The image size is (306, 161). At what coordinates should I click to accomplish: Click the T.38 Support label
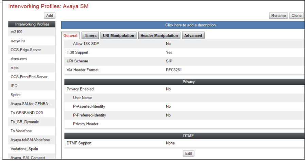78,53
